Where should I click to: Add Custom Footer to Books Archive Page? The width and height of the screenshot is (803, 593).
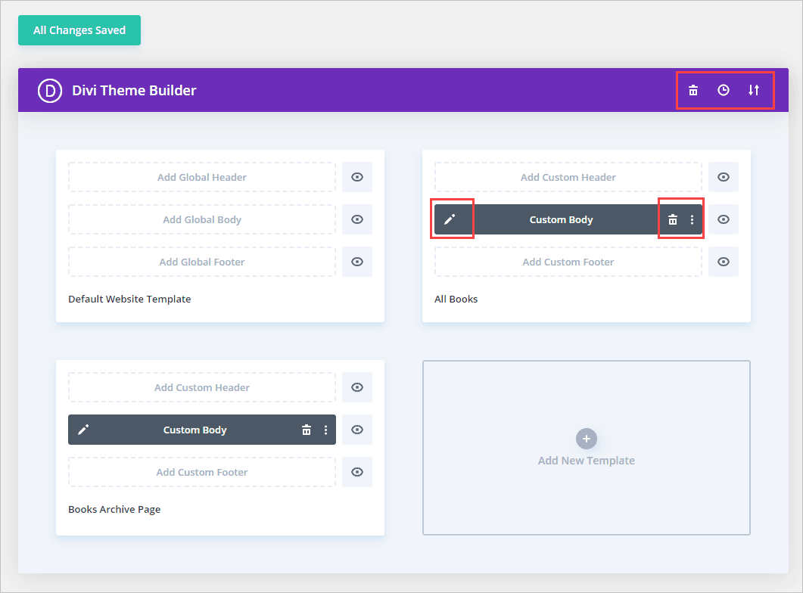click(x=202, y=472)
